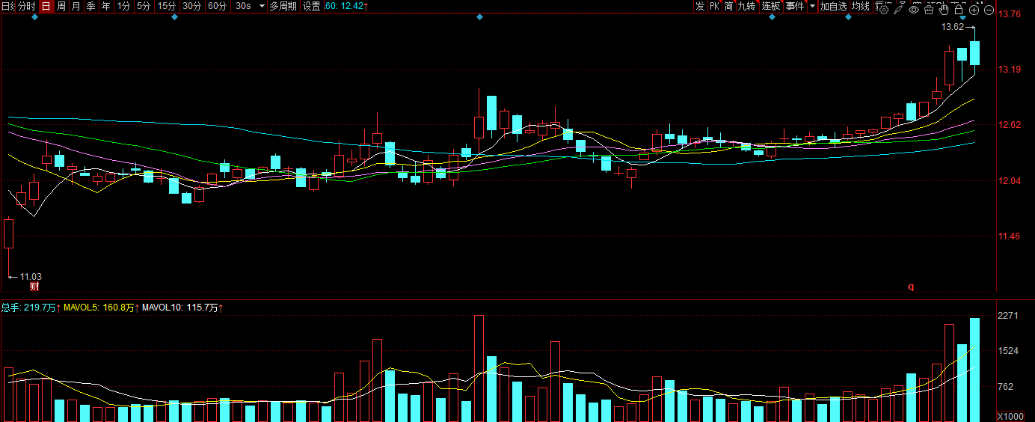The image size is (1035, 422).
Task: Toggle the 连板 indicator
Action: tap(771, 6)
